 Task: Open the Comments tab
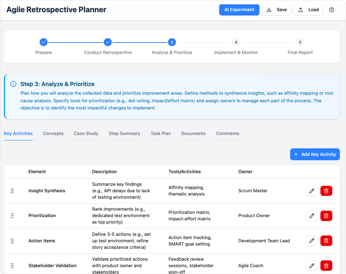(x=227, y=134)
